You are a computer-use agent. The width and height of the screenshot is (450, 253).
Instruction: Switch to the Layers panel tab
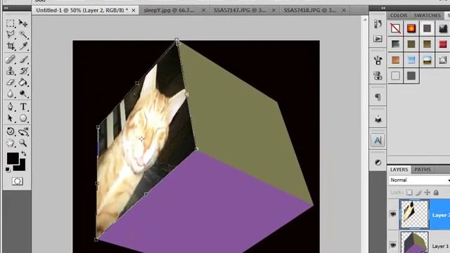[x=399, y=169]
